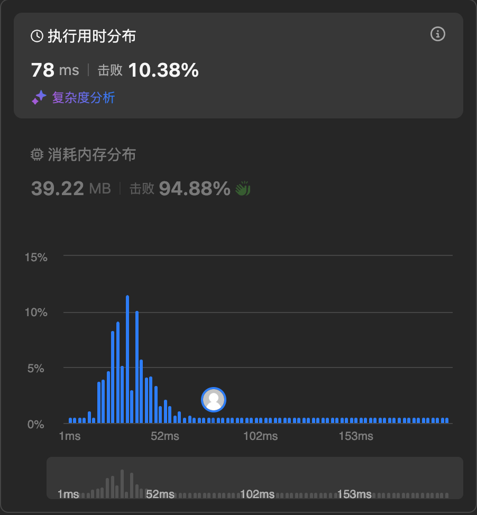This screenshot has height=515, width=477.
Task: Click the 击败 94.88% percentage text
Action: (180, 189)
